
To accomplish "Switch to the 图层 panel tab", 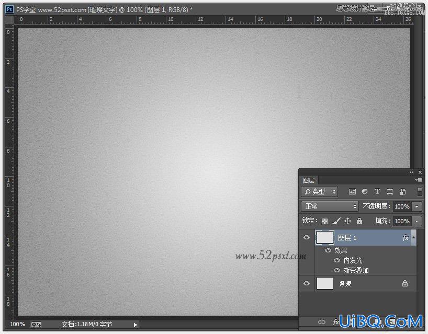I will tap(309, 180).
